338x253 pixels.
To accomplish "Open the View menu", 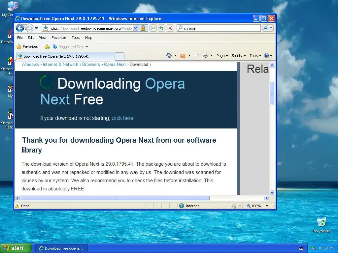I will [43, 38].
